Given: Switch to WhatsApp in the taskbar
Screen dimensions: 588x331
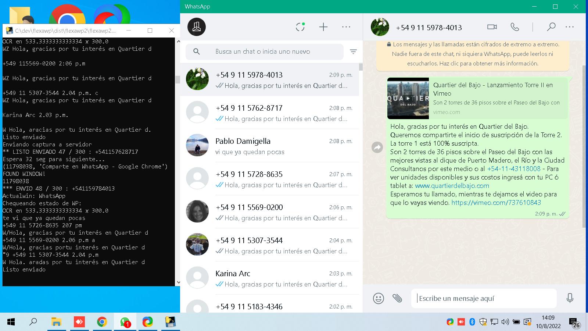Looking at the screenshot, I should (x=125, y=322).
